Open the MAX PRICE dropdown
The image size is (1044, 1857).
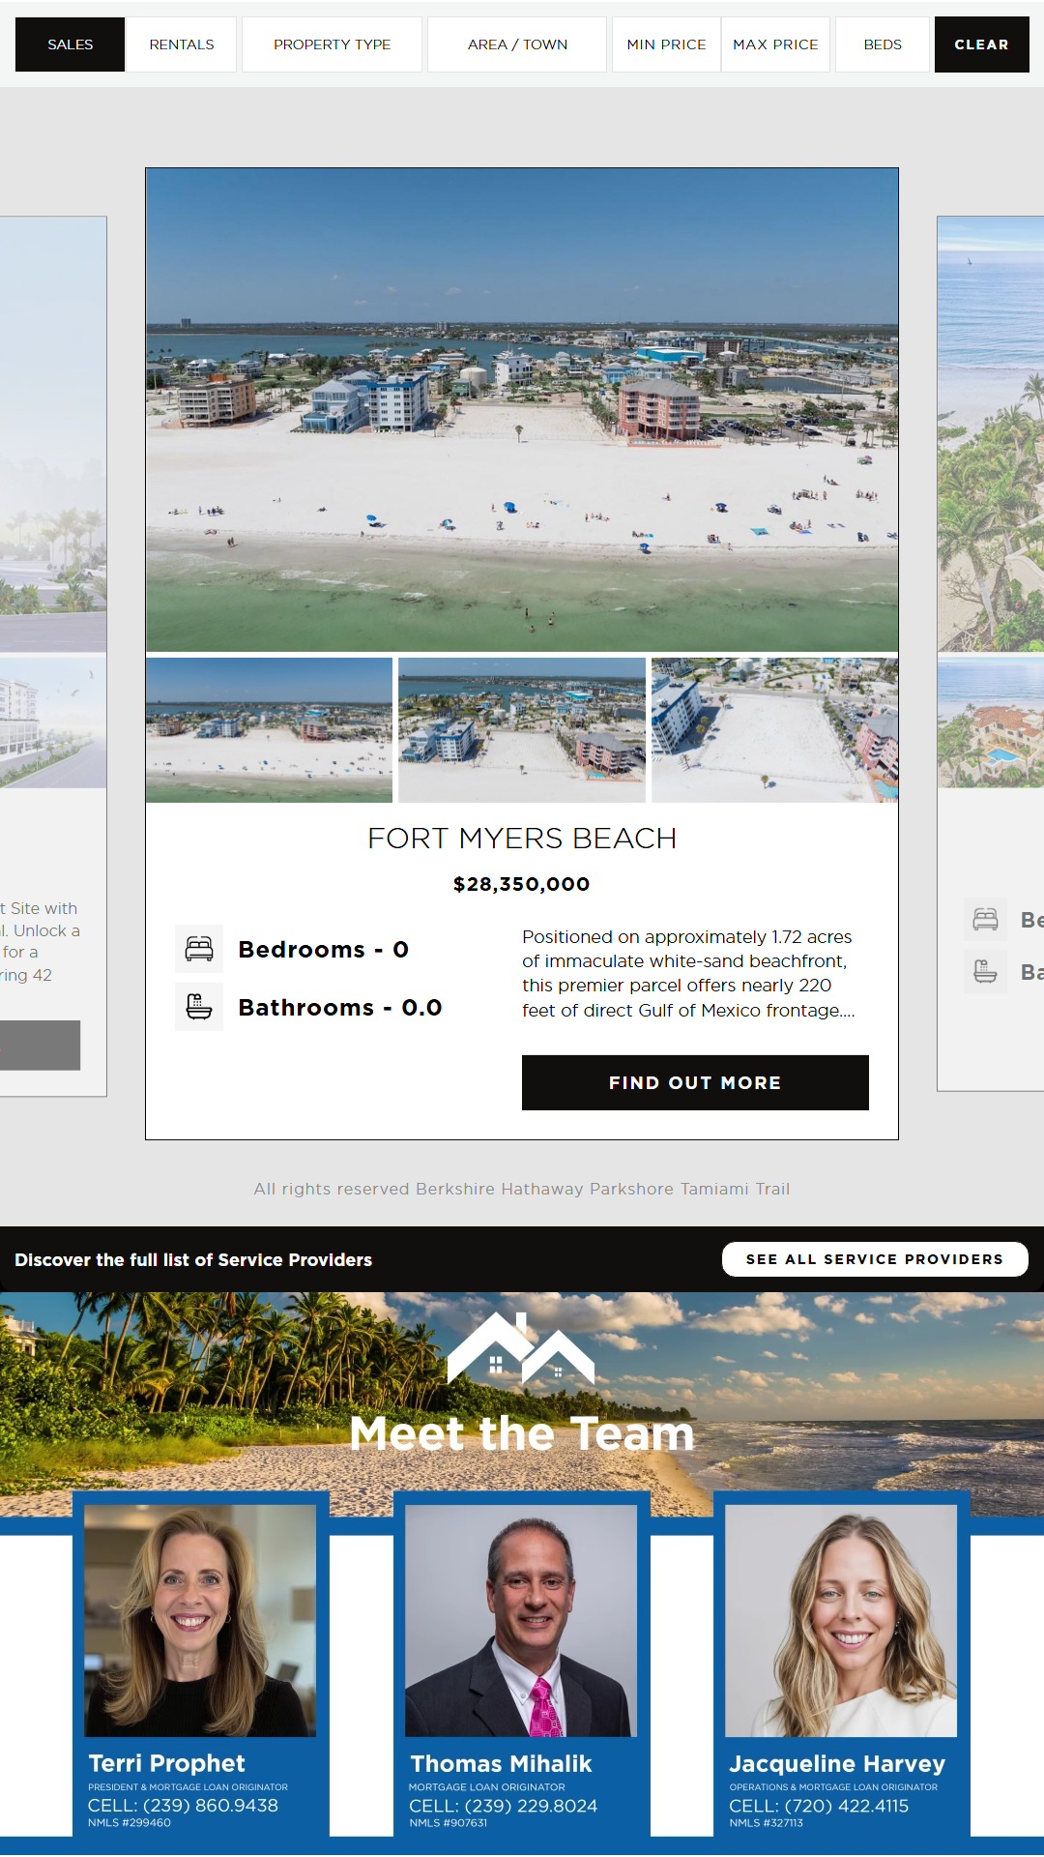tap(775, 44)
